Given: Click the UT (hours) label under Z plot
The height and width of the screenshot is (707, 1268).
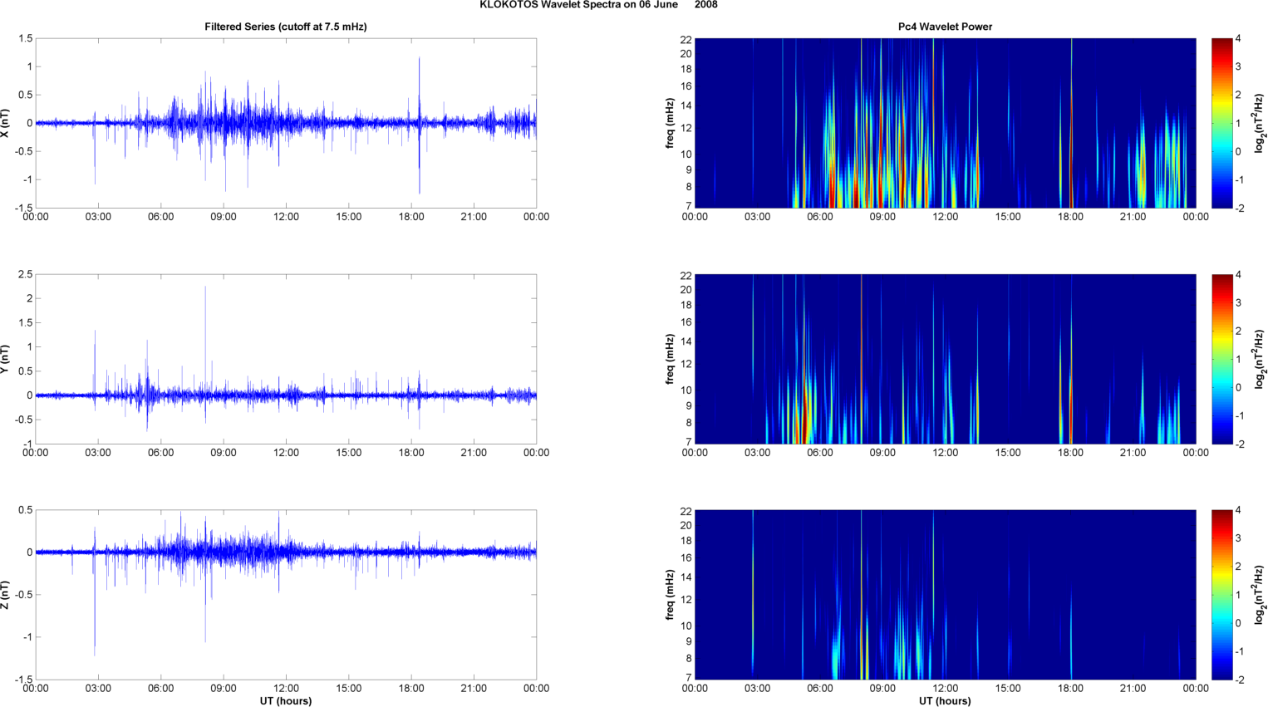Looking at the screenshot, I should (x=285, y=701).
